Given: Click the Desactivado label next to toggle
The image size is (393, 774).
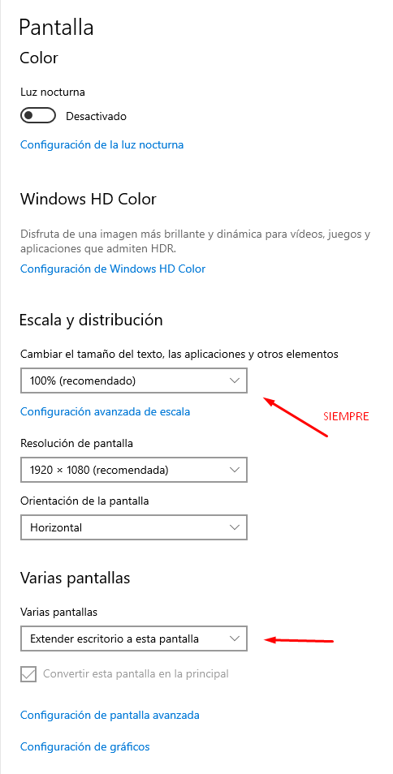Looking at the screenshot, I should 97,117.
